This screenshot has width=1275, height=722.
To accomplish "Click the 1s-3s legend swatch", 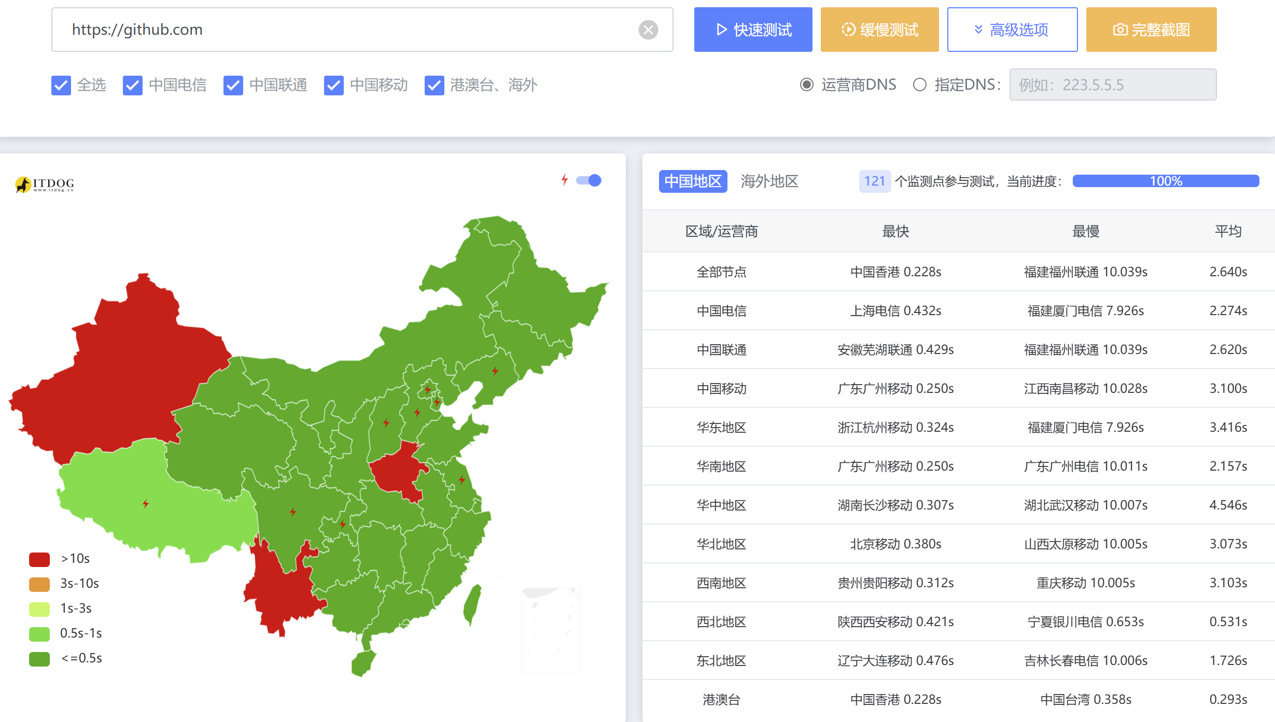I will [39, 608].
